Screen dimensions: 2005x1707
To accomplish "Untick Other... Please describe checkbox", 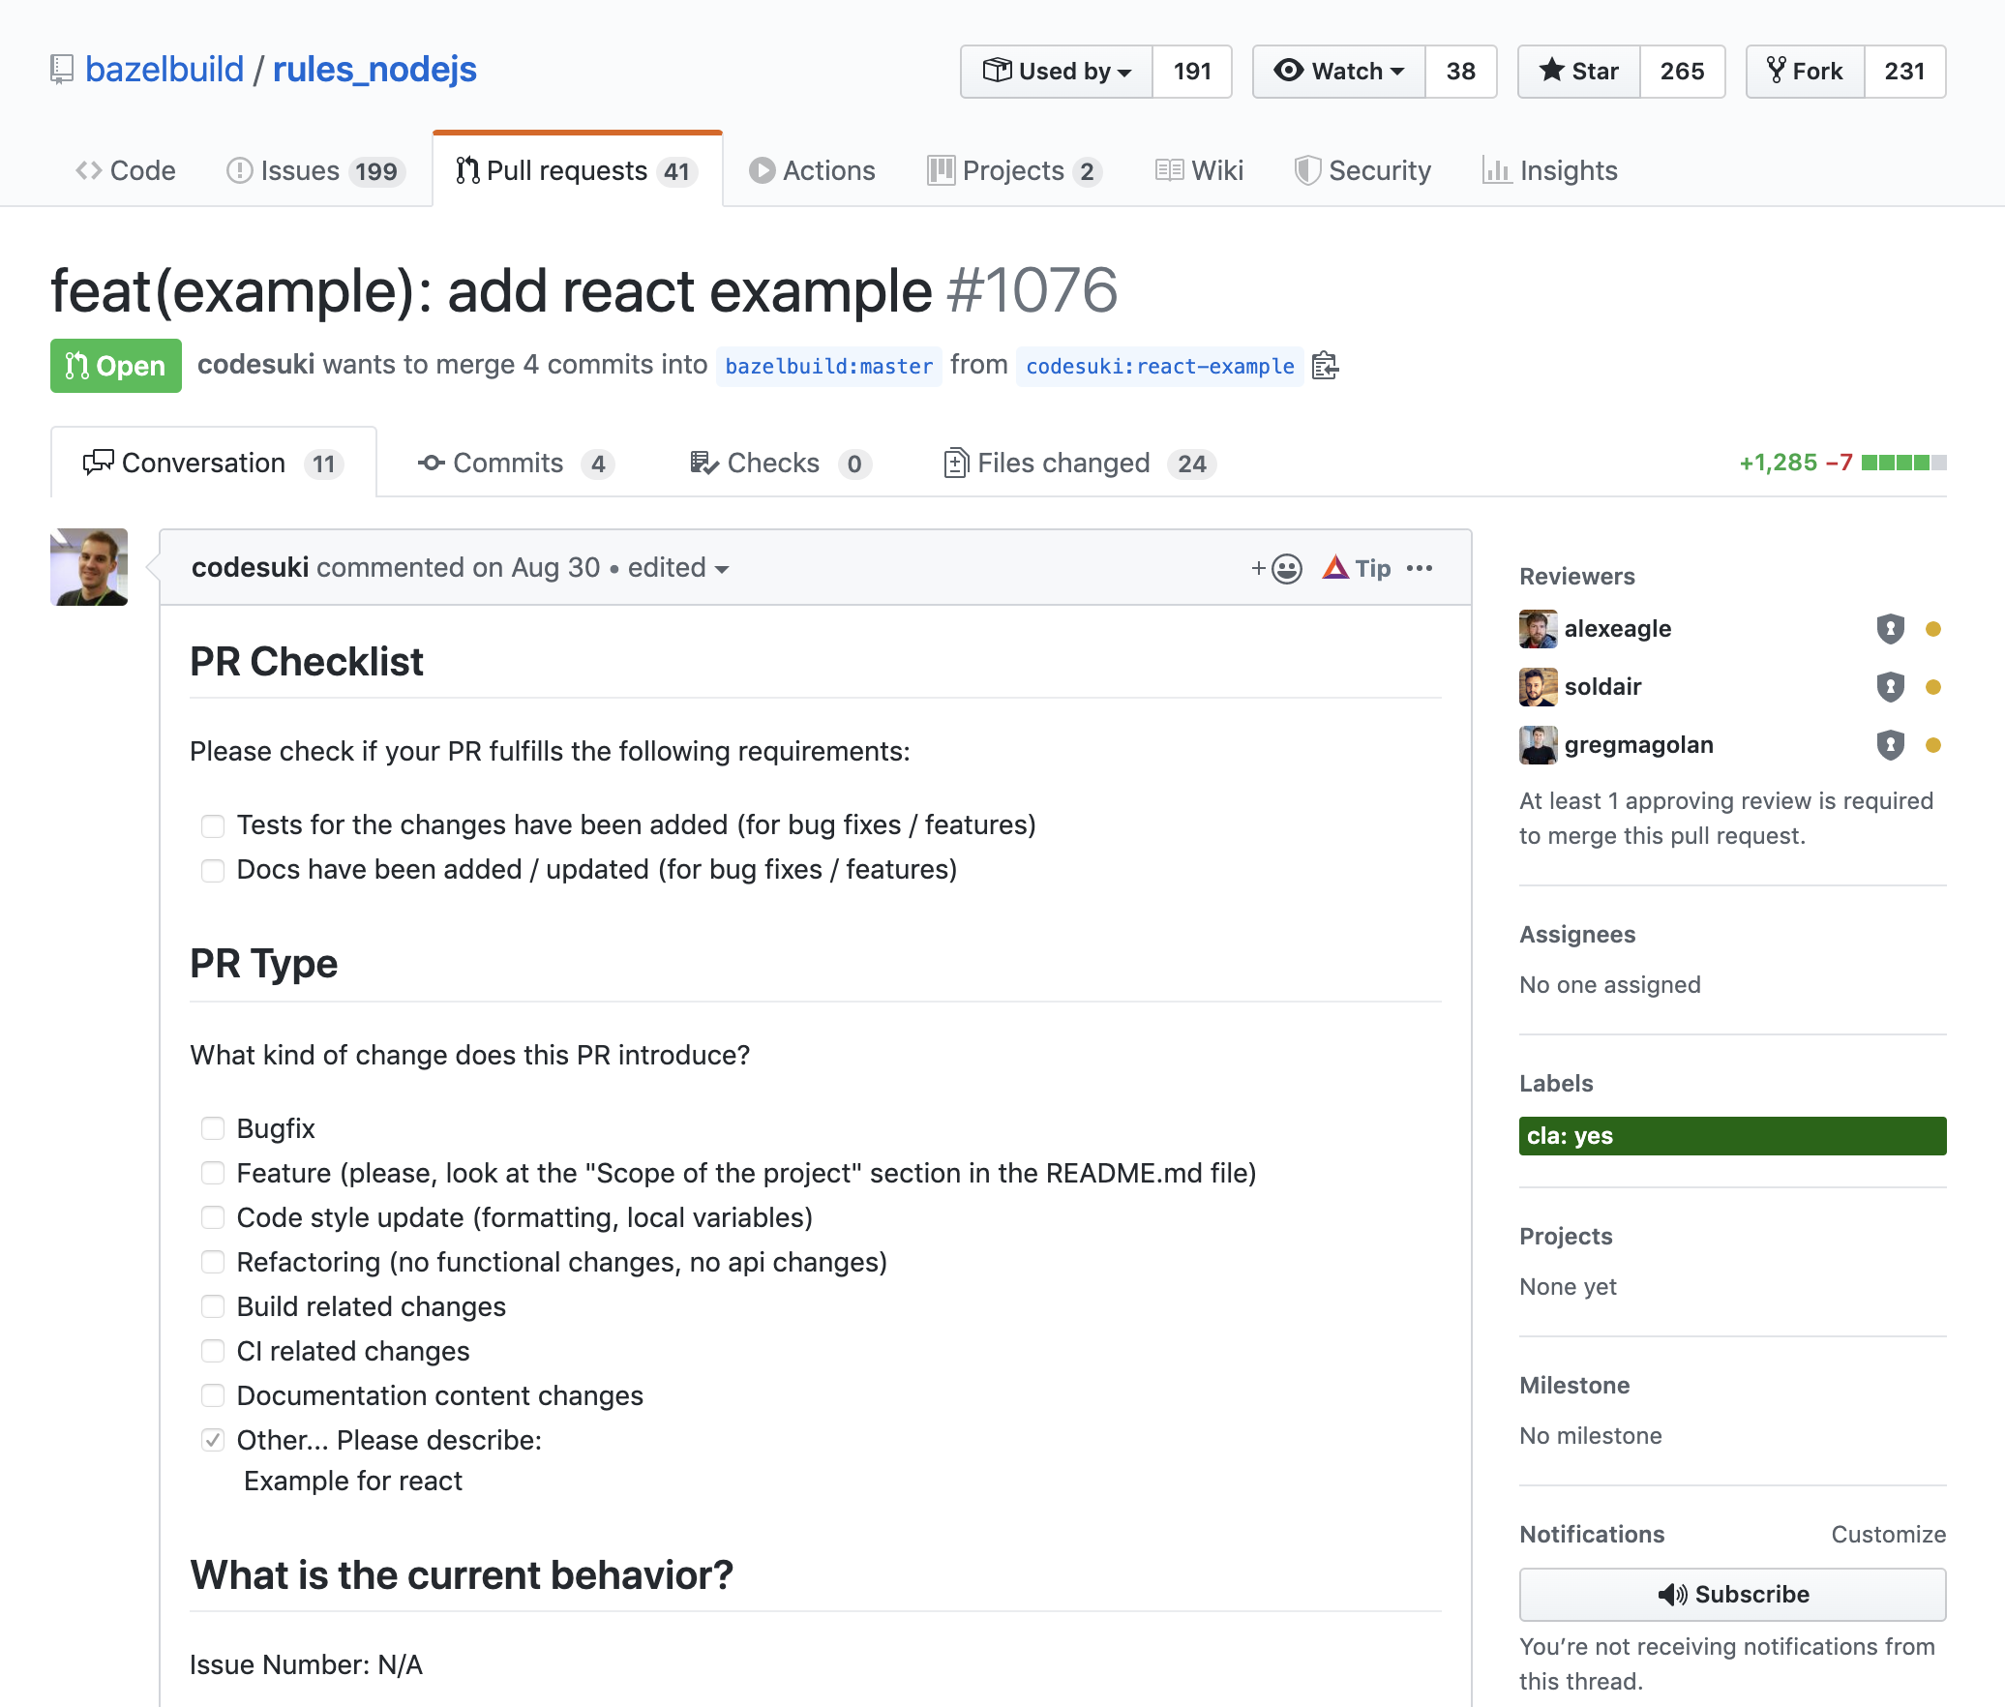I will [x=213, y=1440].
